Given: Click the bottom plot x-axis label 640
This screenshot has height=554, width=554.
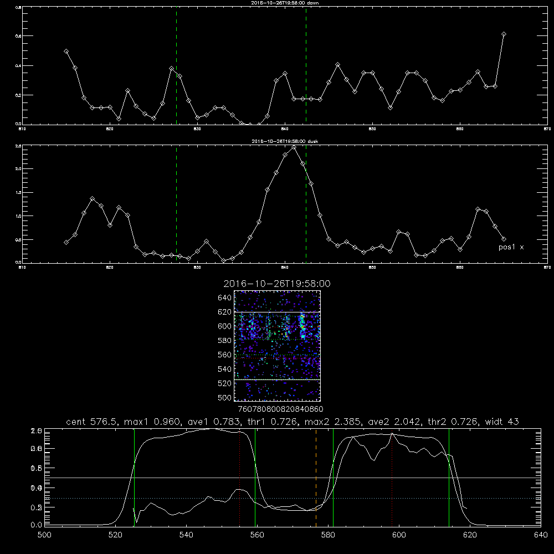Looking at the screenshot, I should click(x=541, y=535).
